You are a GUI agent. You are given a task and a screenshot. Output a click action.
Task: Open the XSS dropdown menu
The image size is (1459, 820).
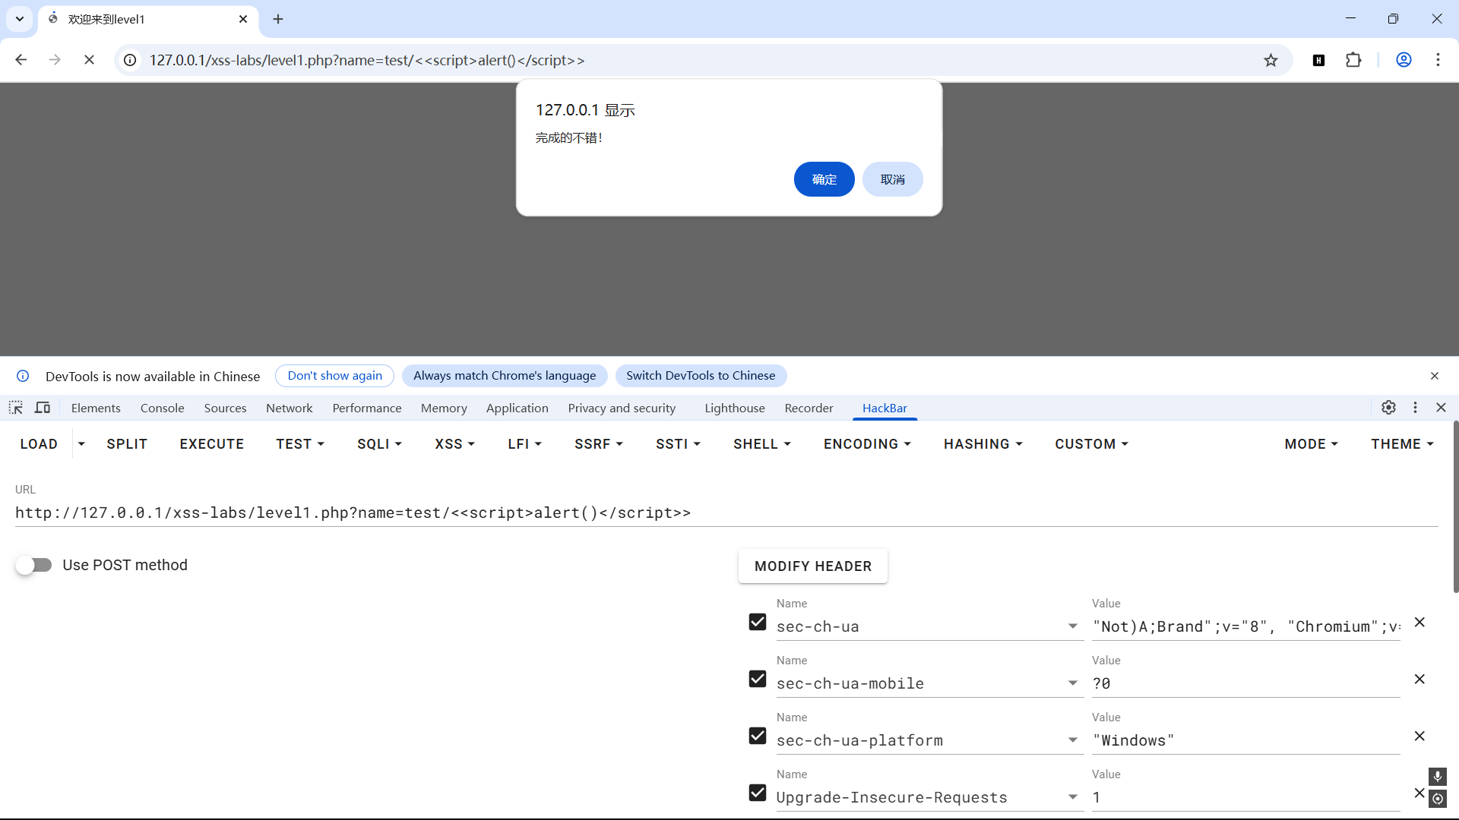click(x=454, y=444)
